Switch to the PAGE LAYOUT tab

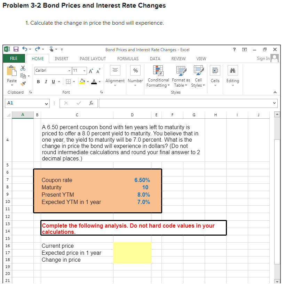93,59
